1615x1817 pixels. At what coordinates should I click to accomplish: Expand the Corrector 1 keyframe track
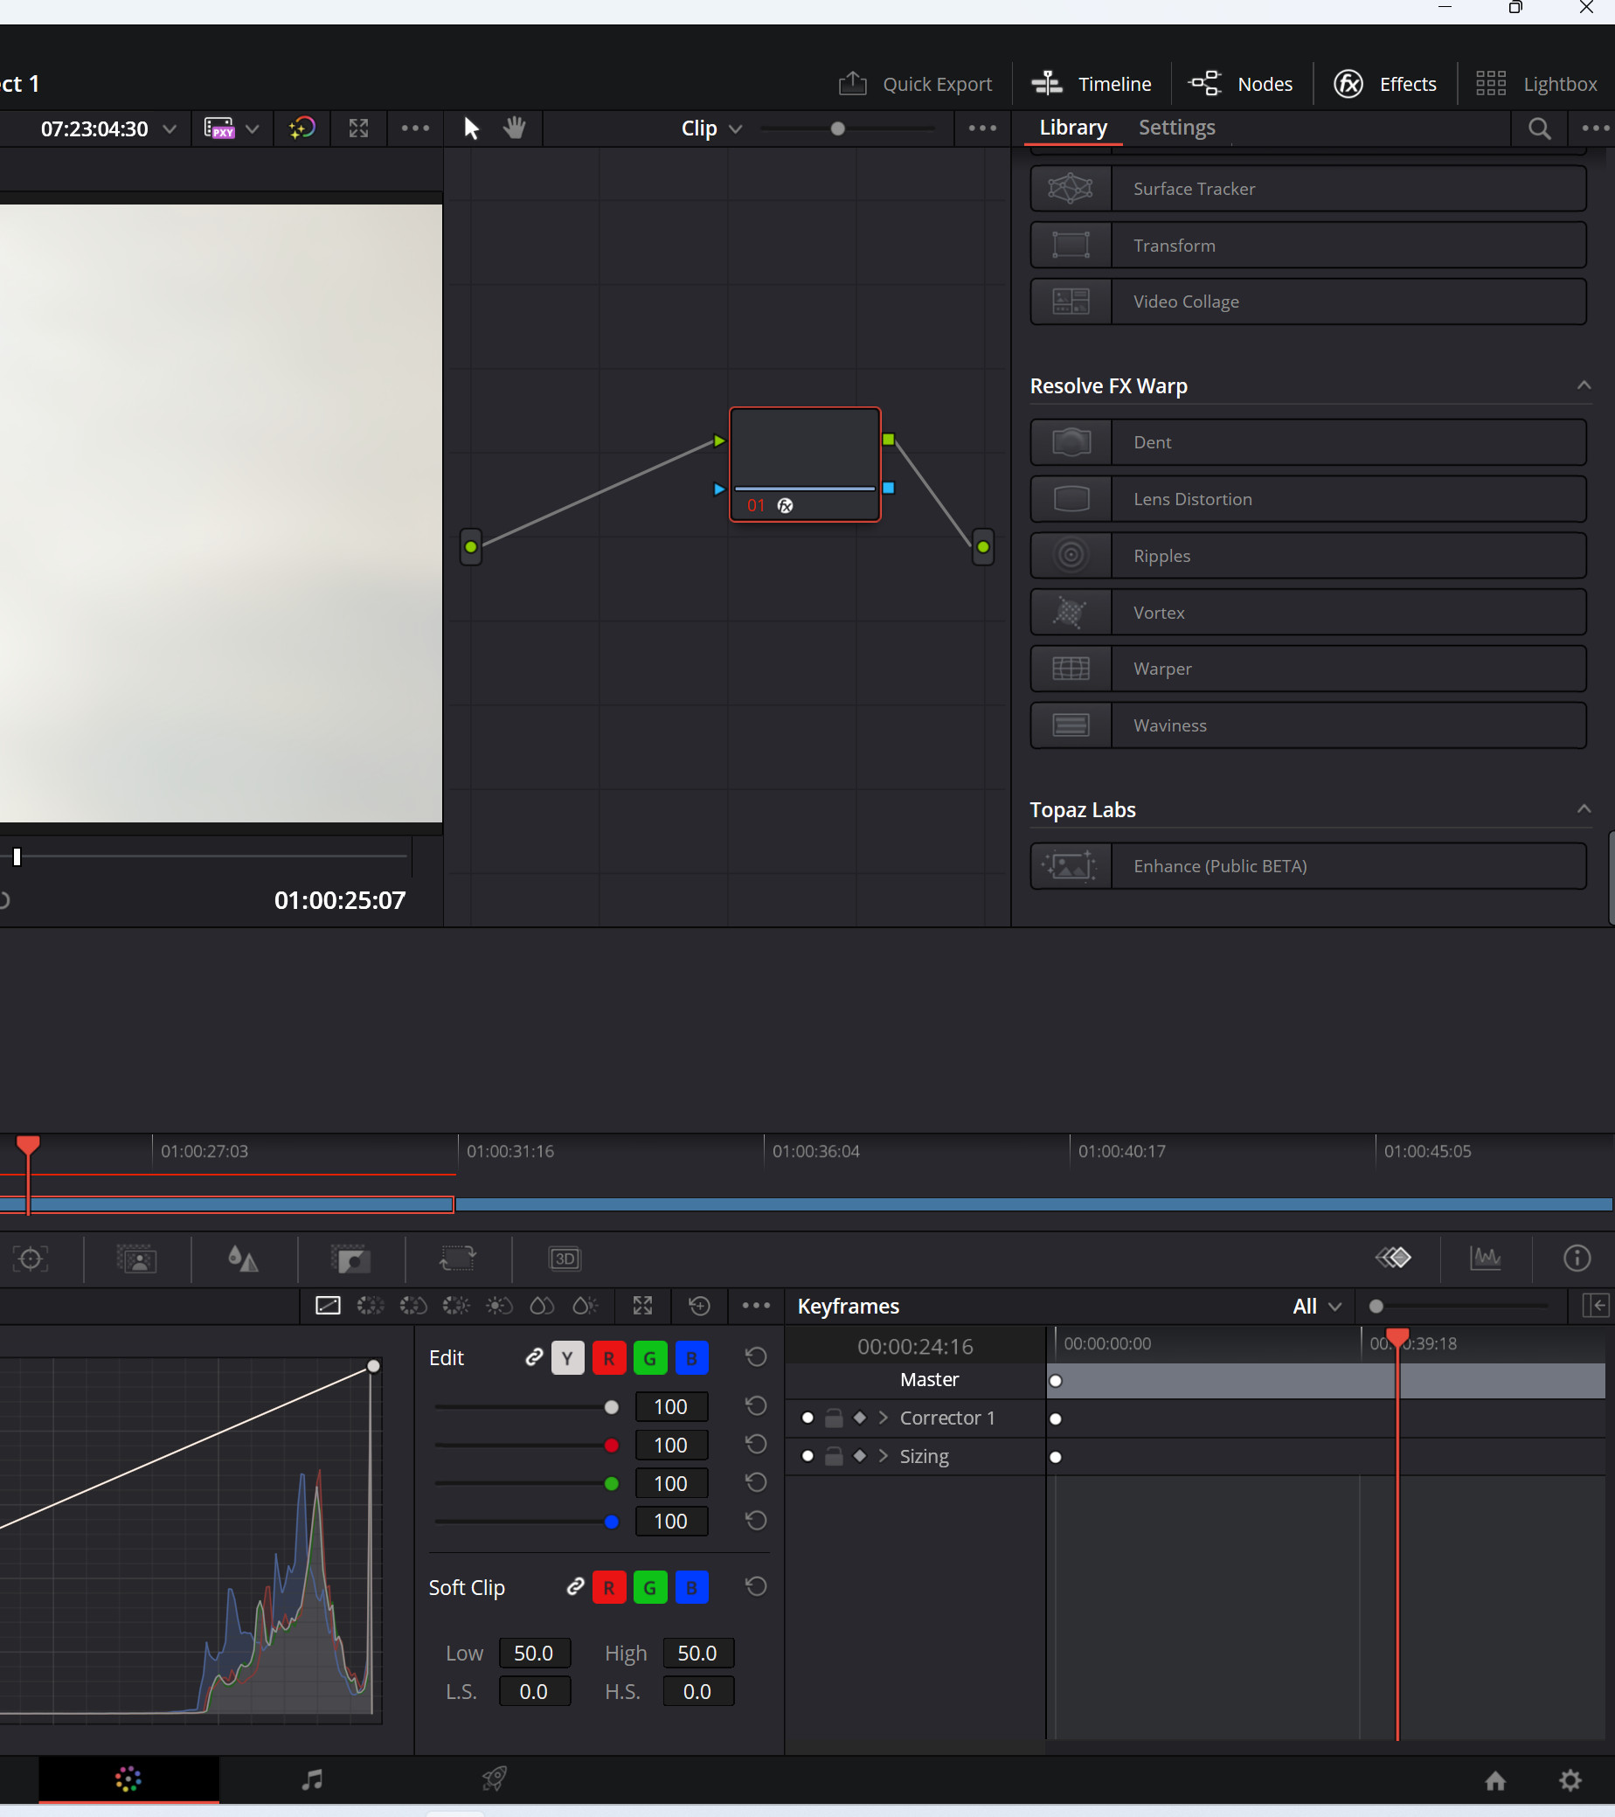(883, 1418)
